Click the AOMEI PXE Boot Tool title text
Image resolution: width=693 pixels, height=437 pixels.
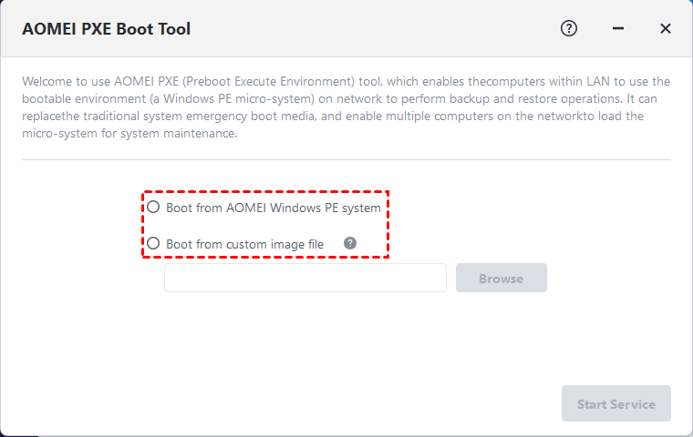[106, 29]
